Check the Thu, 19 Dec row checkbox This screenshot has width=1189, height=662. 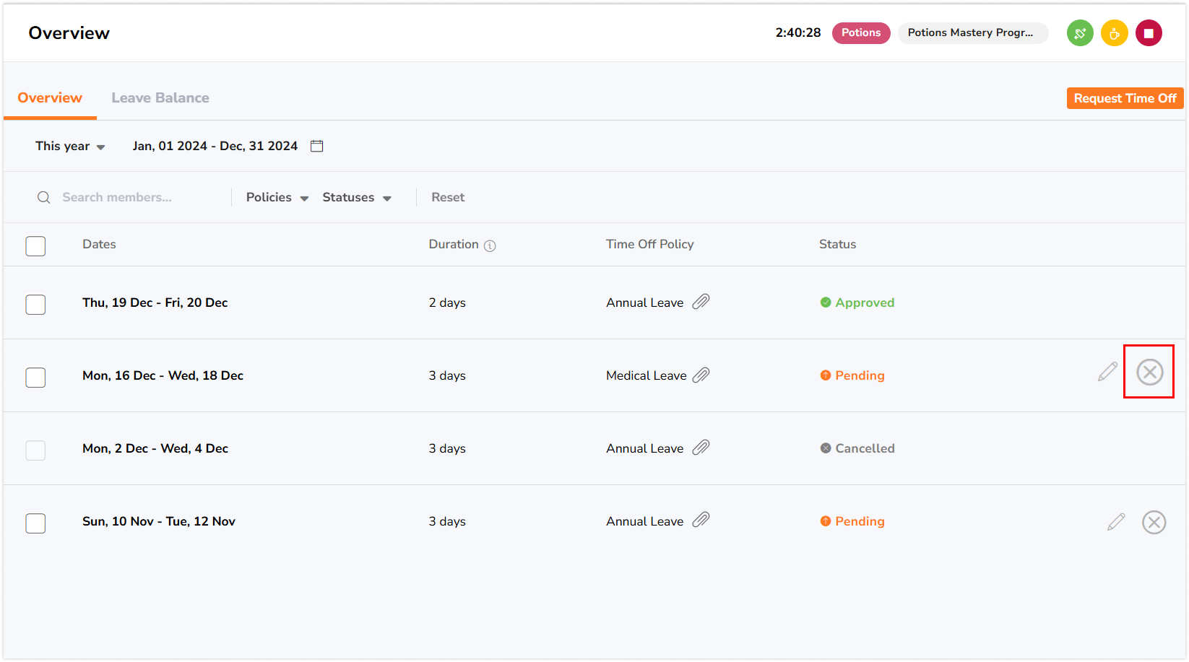click(35, 305)
